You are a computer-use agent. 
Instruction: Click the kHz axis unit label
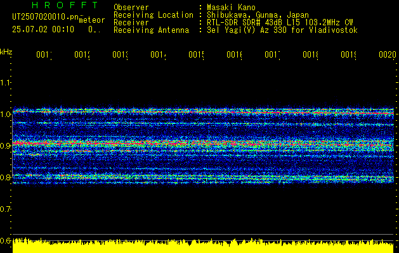(6, 52)
